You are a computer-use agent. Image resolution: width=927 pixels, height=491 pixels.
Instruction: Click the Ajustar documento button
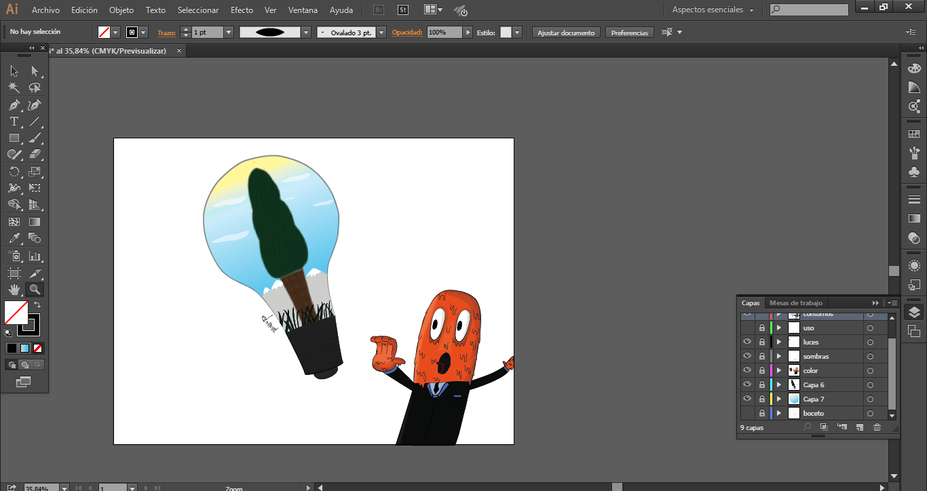(566, 33)
